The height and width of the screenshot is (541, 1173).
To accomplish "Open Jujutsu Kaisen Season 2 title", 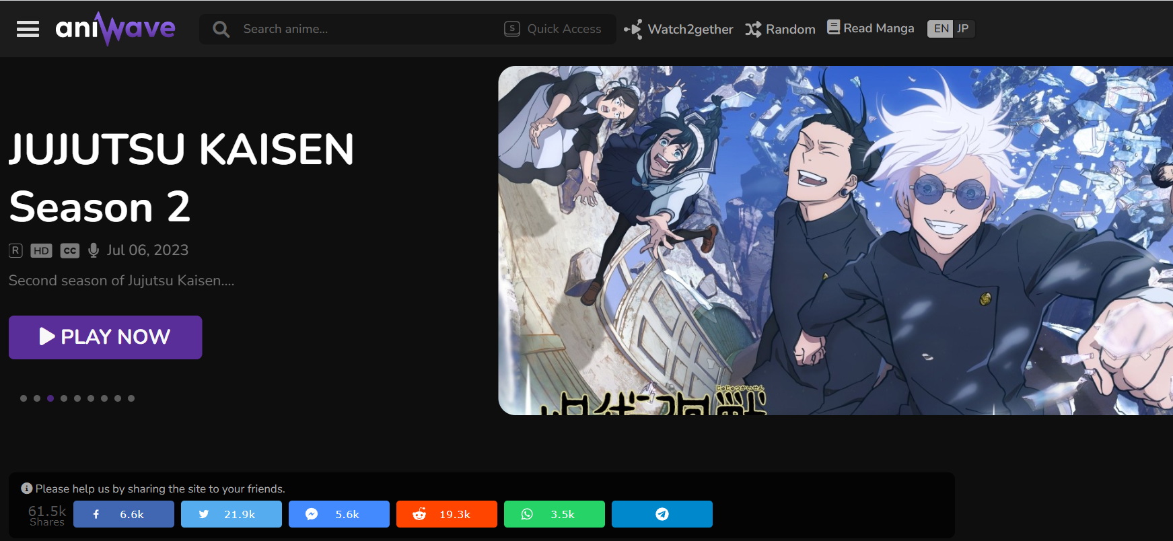I will [181, 177].
